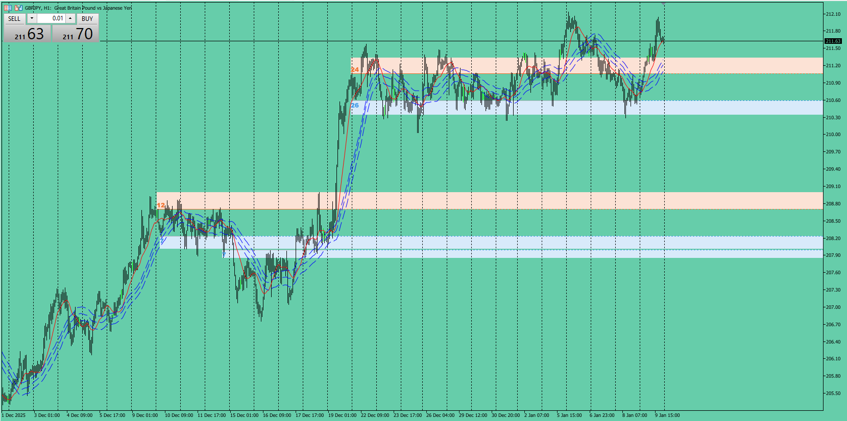Image resolution: width=847 pixels, height=421 pixels.
Task: Click the upper peach supply zone rectangle
Action: tap(587, 66)
